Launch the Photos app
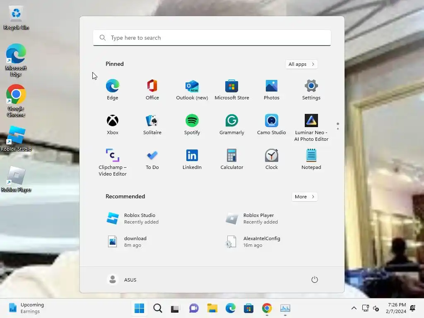 click(x=272, y=89)
